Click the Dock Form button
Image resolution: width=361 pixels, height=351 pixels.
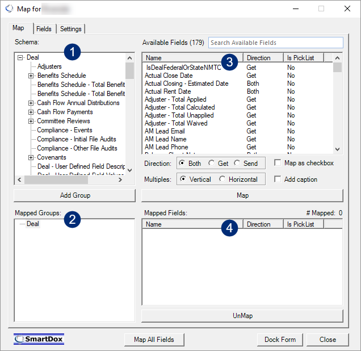point(280,340)
